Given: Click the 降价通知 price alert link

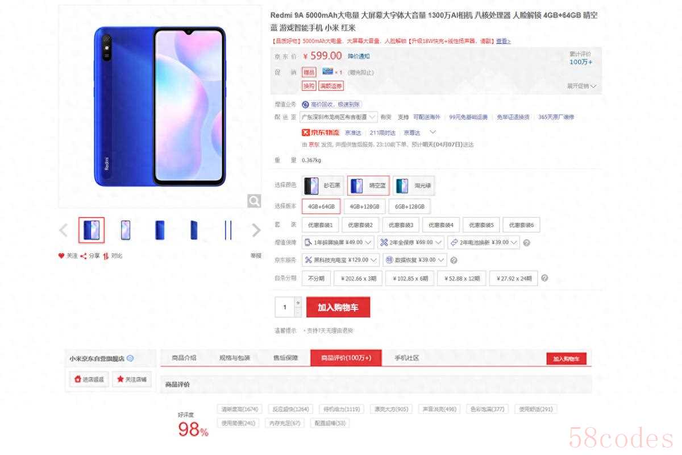Looking at the screenshot, I should click(x=359, y=56).
